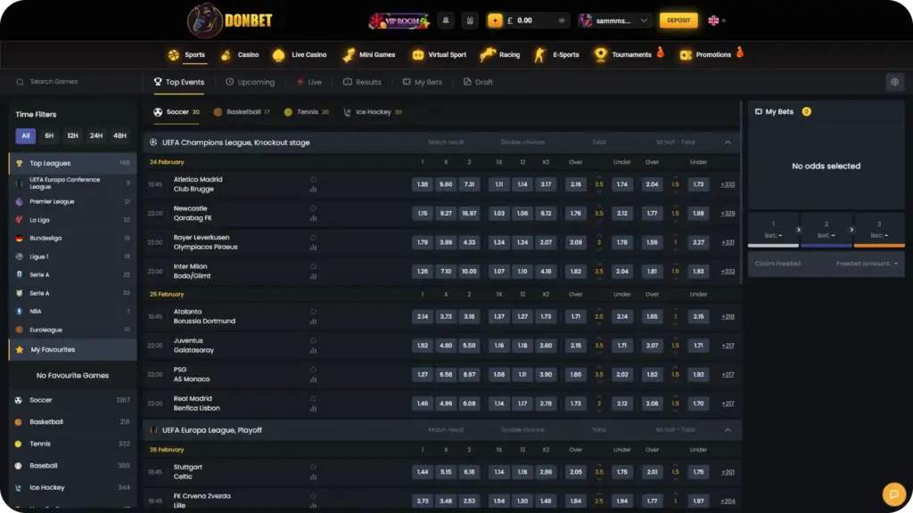Open My Favourites in the sidebar
The image size is (913, 513).
tap(73, 349)
